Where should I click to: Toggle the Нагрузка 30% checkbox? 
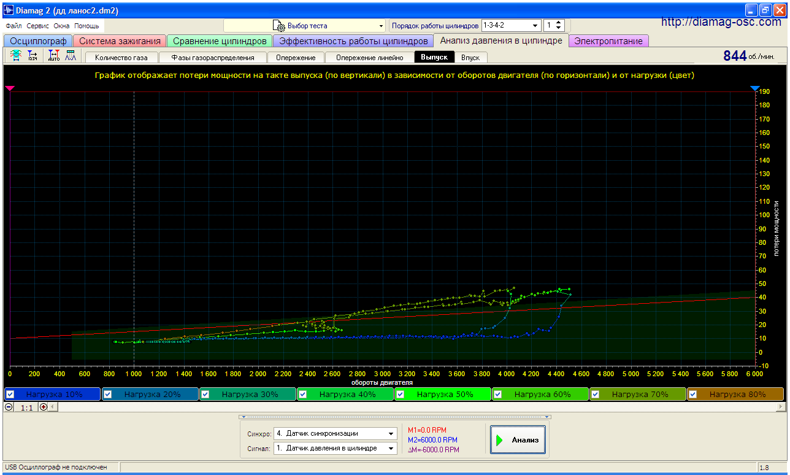pos(205,395)
